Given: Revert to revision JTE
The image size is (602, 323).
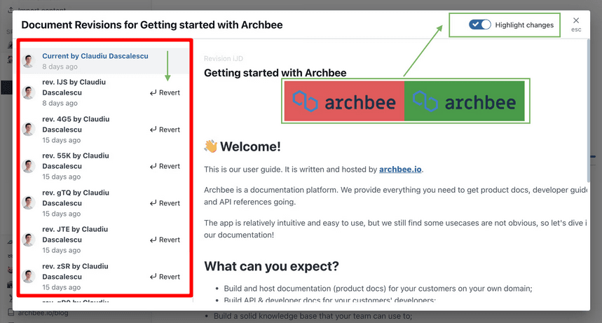Looking at the screenshot, I should 165,240.
